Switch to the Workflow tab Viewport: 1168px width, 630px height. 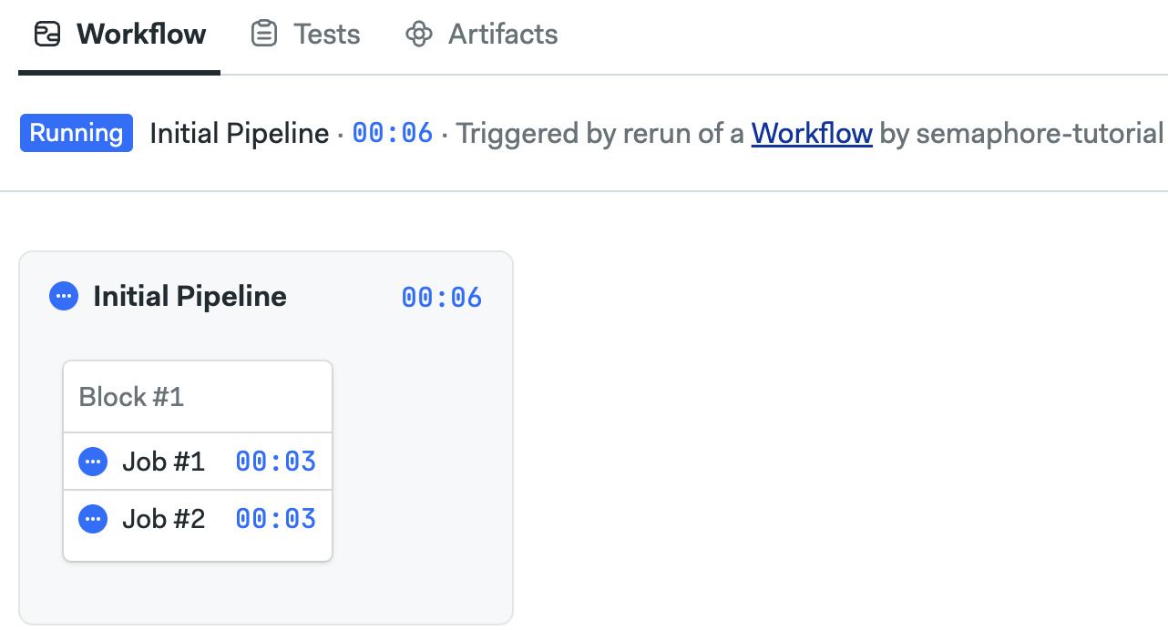click(119, 35)
